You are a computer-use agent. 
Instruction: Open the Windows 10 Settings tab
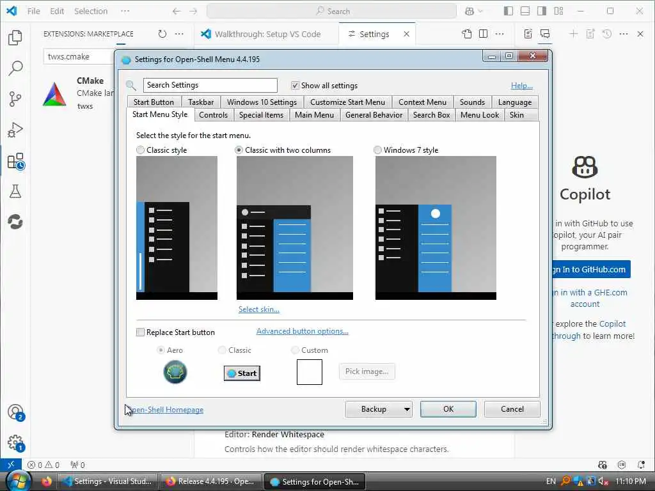point(262,102)
